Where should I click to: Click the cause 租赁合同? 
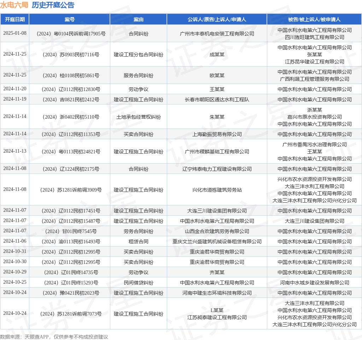click(139, 242)
